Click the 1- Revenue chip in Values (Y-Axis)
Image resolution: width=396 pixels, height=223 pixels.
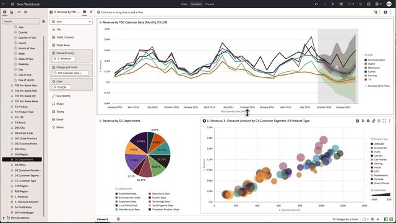[x=64, y=58]
